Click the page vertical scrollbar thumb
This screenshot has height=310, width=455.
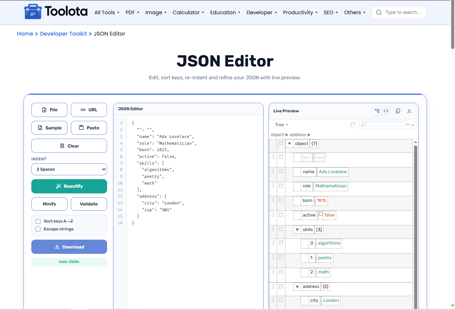[453, 25]
